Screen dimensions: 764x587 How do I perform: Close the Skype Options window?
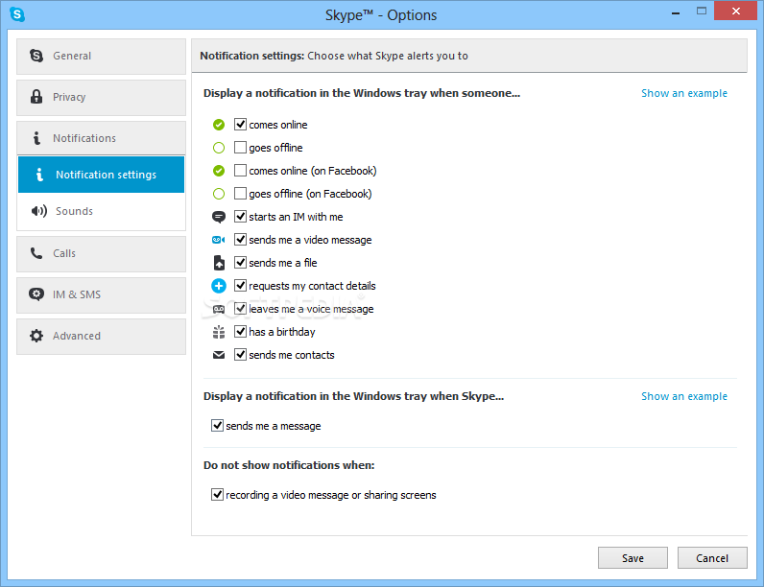pos(736,11)
